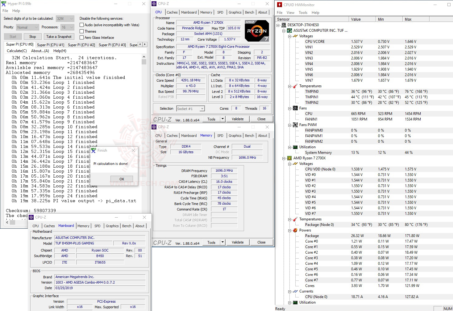Toggle the Themes checkbox
Screen dimensions: 453x311
coord(82,31)
